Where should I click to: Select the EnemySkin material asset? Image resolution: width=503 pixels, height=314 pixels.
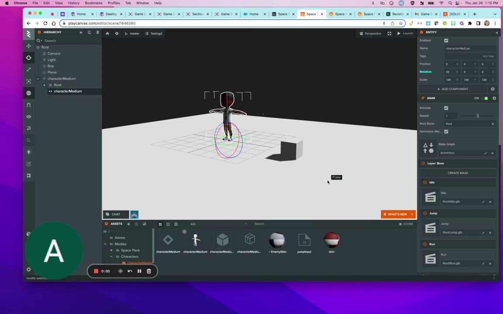(277, 243)
